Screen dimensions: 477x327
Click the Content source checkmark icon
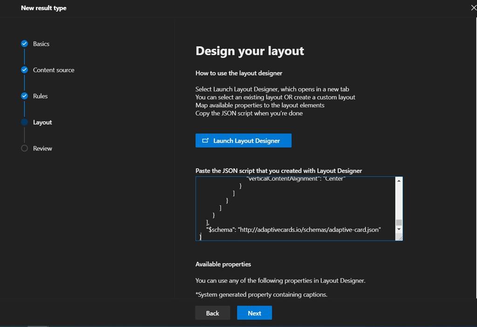(x=24, y=70)
